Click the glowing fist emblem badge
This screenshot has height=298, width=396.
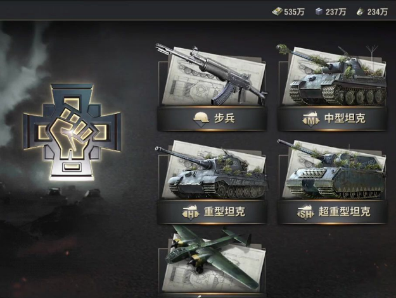[72, 132]
